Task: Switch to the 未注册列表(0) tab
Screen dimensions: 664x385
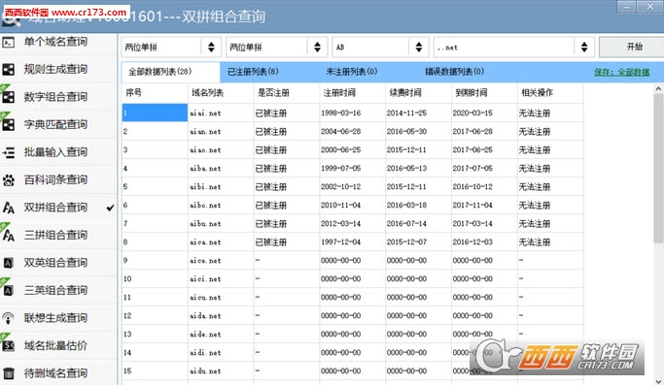Action: click(x=352, y=72)
